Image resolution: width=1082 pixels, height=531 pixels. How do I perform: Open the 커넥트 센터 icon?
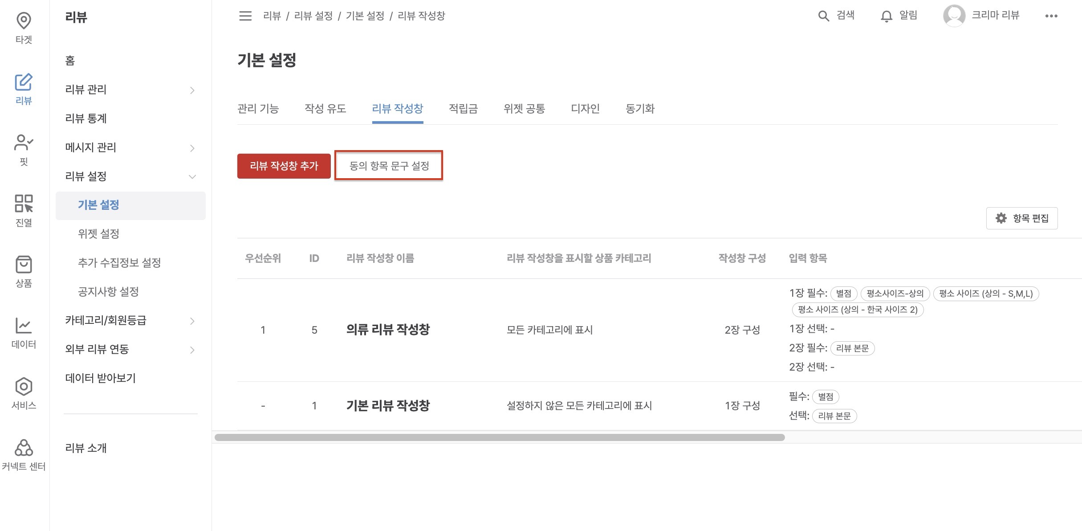pyautogui.click(x=24, y=447)
